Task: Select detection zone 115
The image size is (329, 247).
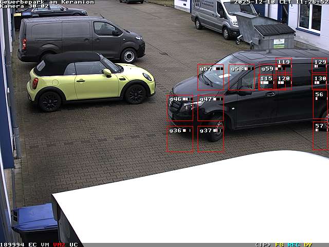Action: coord(266,81)
